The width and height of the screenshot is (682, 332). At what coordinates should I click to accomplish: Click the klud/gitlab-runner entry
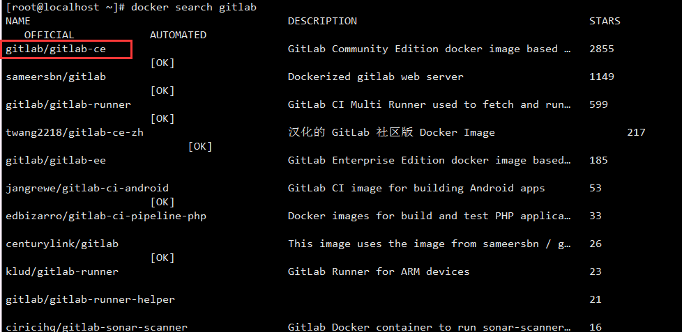tap(62, 271)
